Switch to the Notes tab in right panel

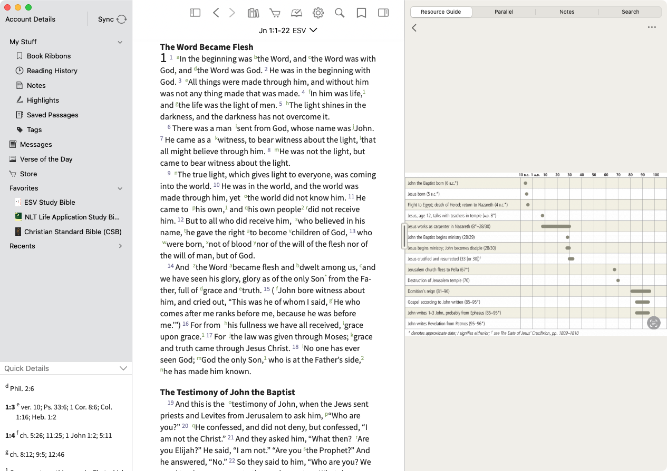tap(567, 12)
